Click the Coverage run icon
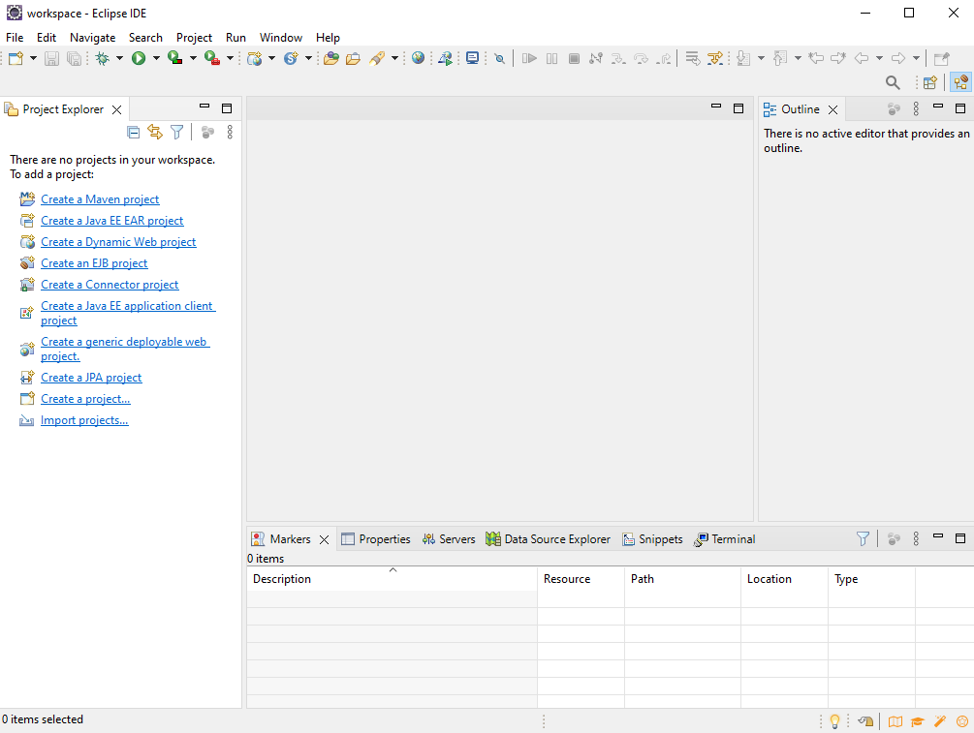Viewport: 974px width, 733px height. (x=175, y=58)
